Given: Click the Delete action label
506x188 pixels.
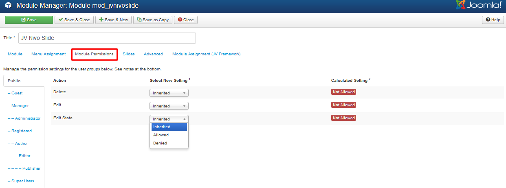Looking at the screenshot, I should 59,92.
